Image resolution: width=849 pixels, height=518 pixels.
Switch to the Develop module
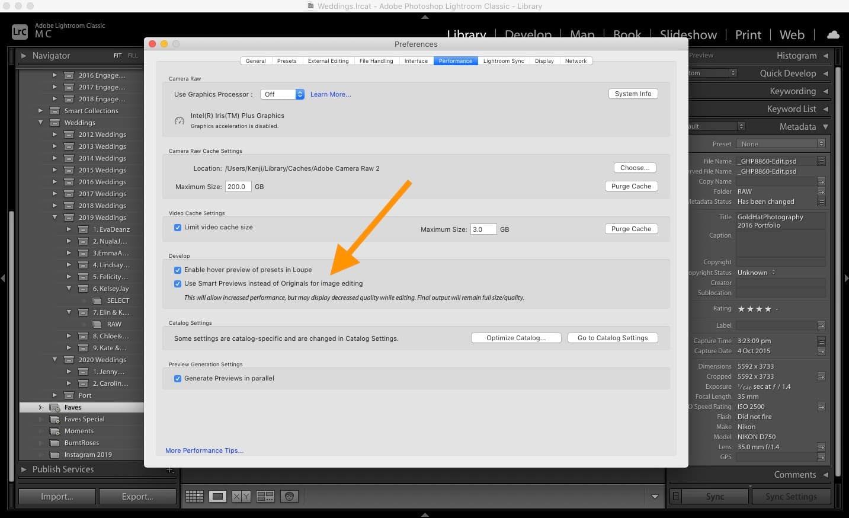click(528, 34)
